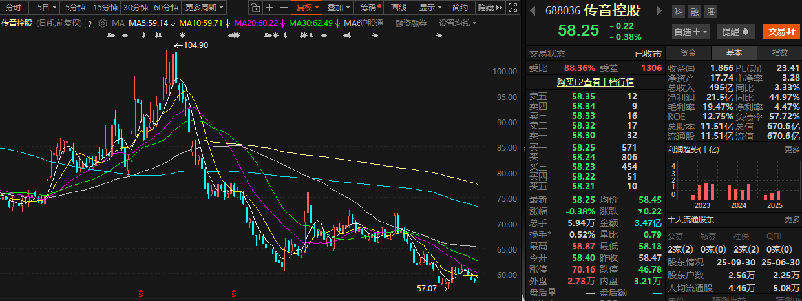Click 更多 next to 利润趋势
The width and height of the screenshot is (802, 301).
[792, 150]
